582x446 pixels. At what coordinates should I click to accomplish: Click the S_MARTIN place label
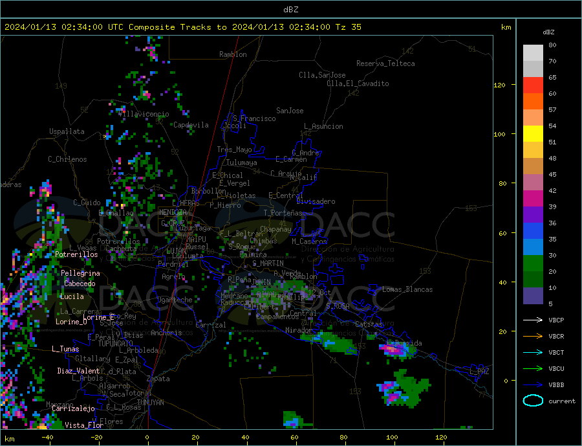268,263
